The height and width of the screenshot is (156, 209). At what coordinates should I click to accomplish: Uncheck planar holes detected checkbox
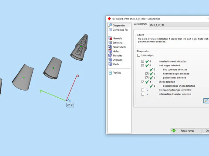click(147, 78)
